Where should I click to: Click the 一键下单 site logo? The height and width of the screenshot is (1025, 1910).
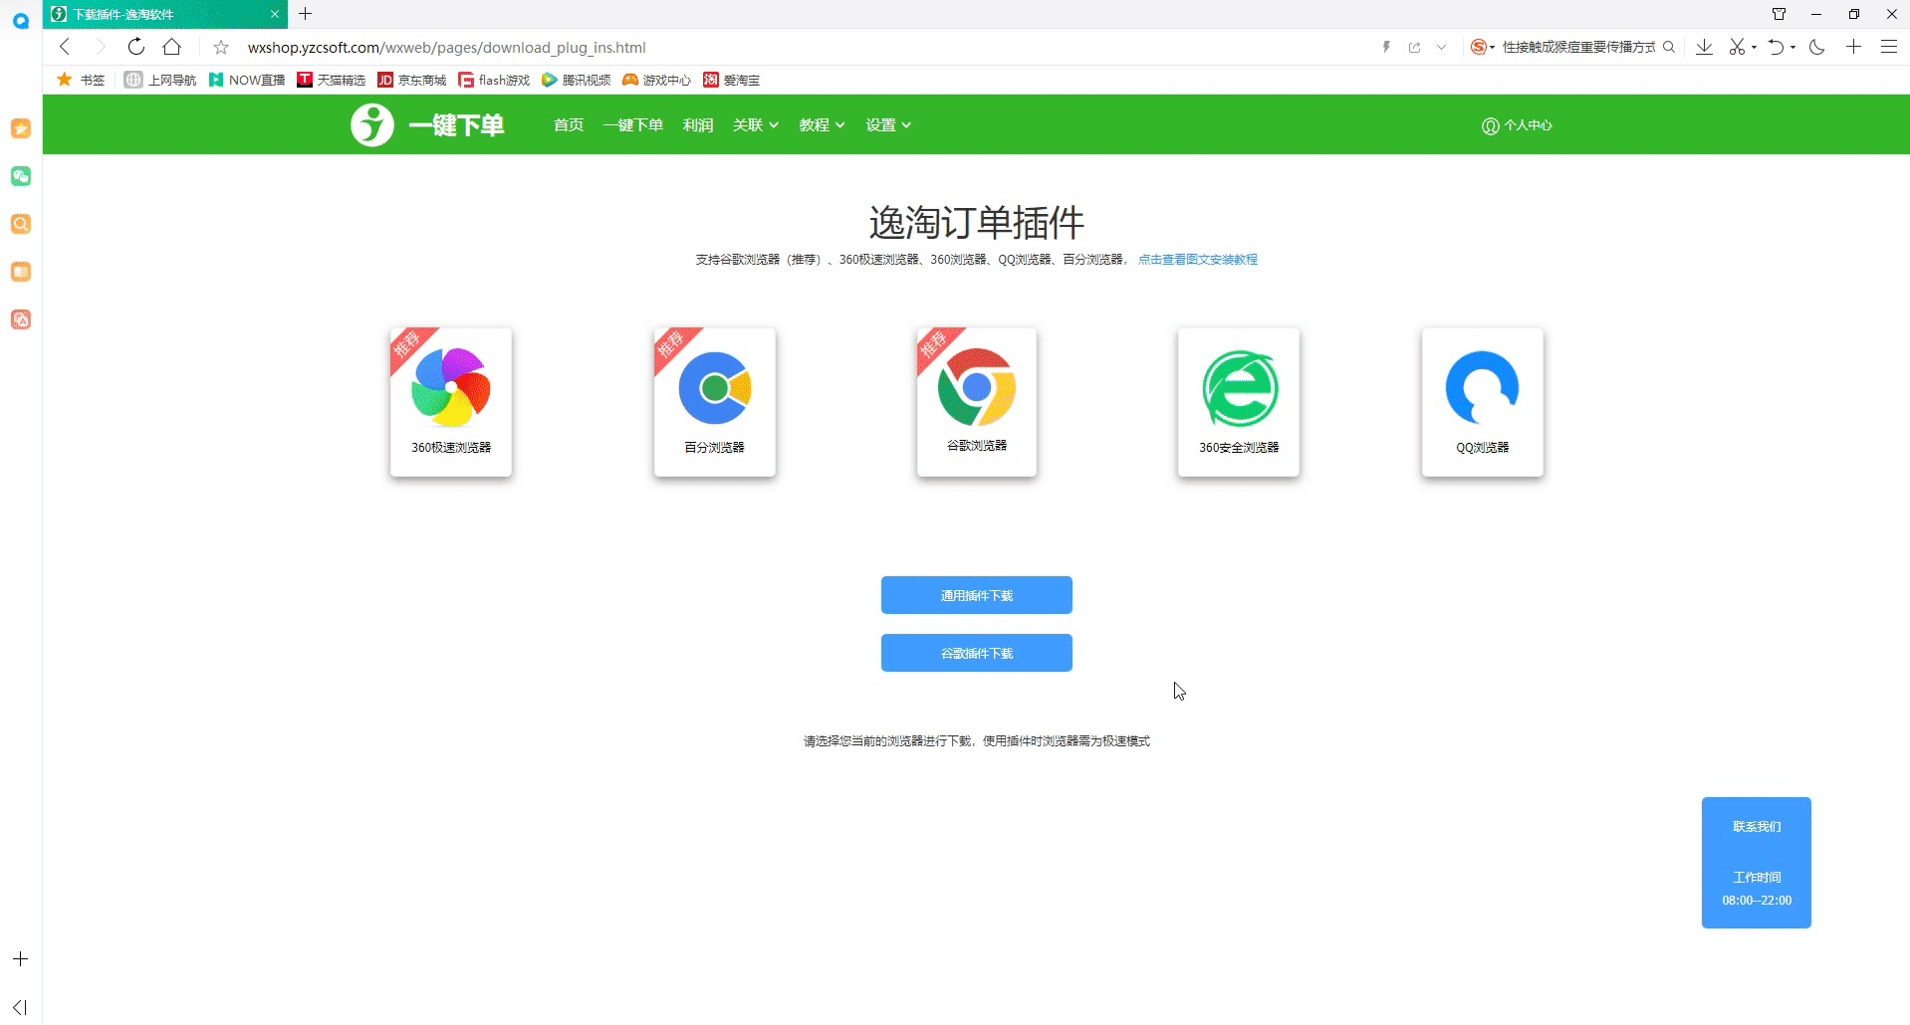(428, 125)
